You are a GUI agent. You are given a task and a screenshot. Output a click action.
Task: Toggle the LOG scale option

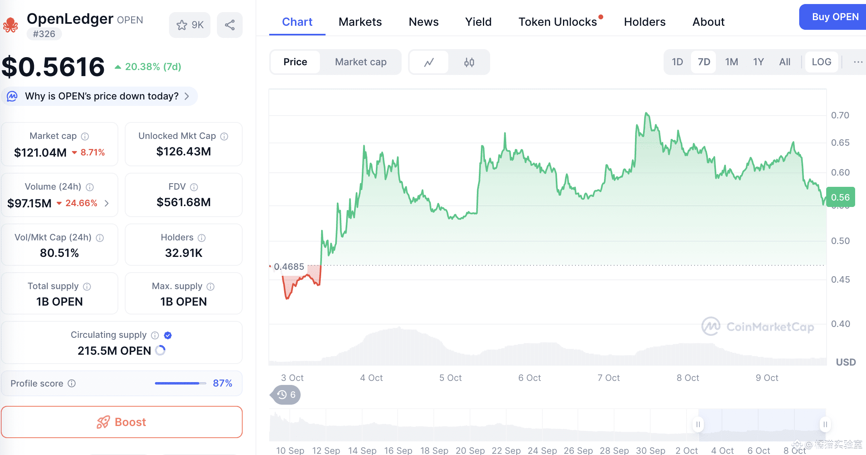click(x=821, y=62)
